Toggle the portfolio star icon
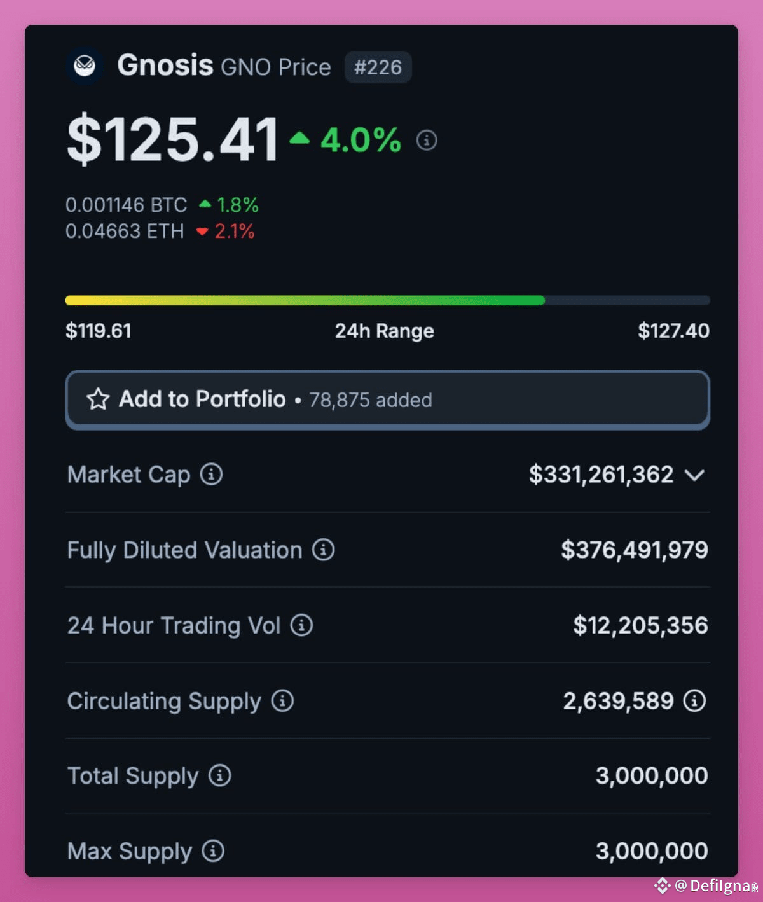This screenshot has height=902, width=763. 98,399
